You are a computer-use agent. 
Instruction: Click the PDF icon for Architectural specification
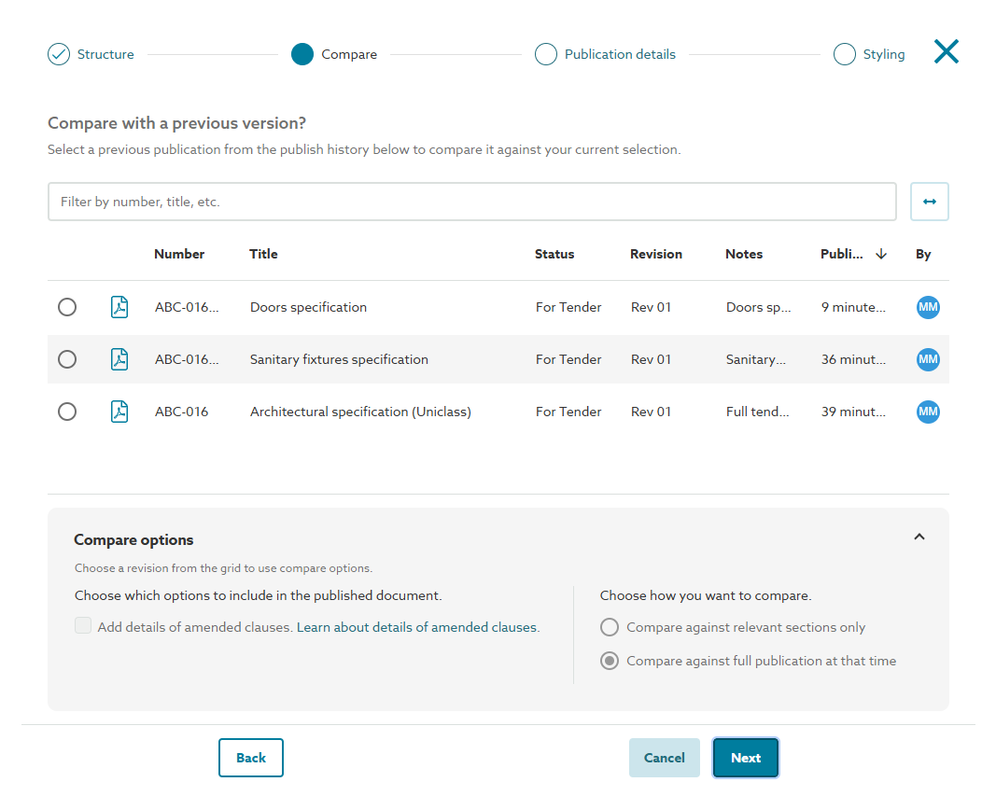(x=119, y=412)
